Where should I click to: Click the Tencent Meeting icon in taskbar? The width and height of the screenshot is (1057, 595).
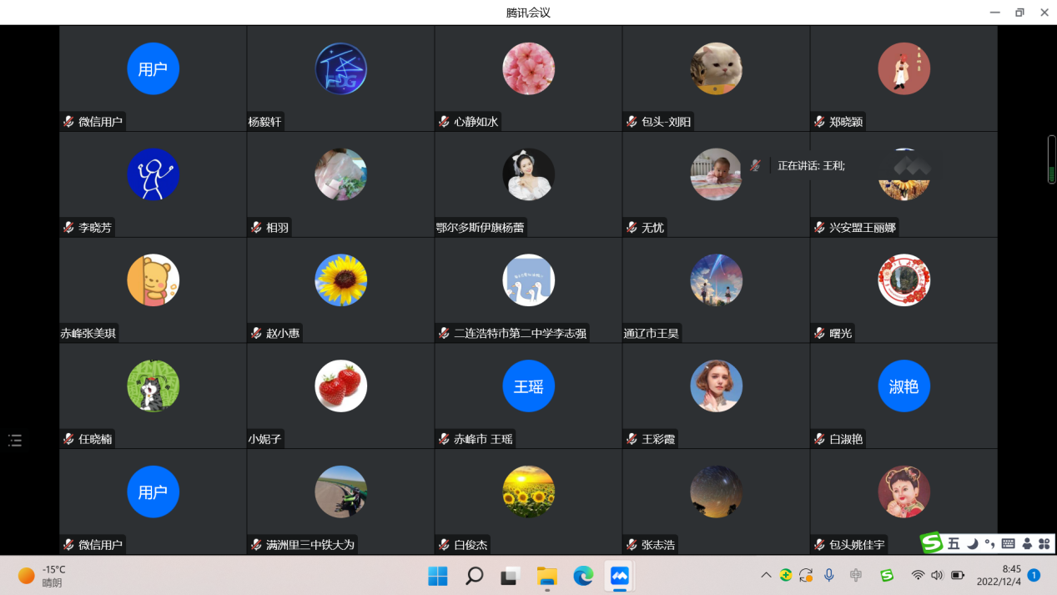pos(619,576)
